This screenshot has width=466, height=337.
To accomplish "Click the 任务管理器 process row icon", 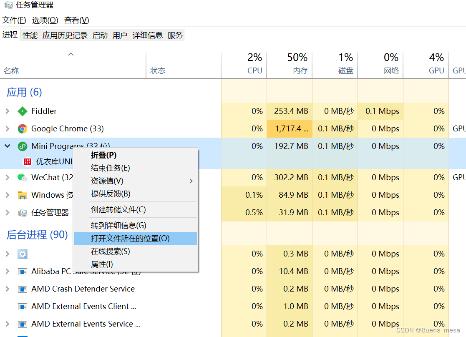I will tap(22, 212).
